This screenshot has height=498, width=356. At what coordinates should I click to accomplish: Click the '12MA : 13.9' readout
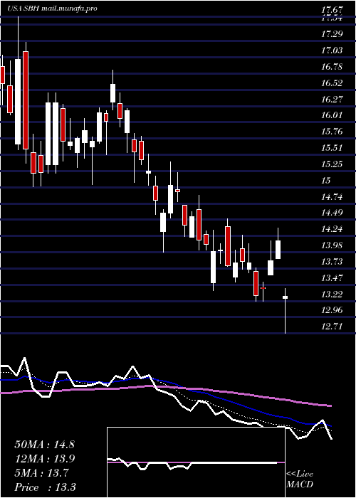coord(44,459)
